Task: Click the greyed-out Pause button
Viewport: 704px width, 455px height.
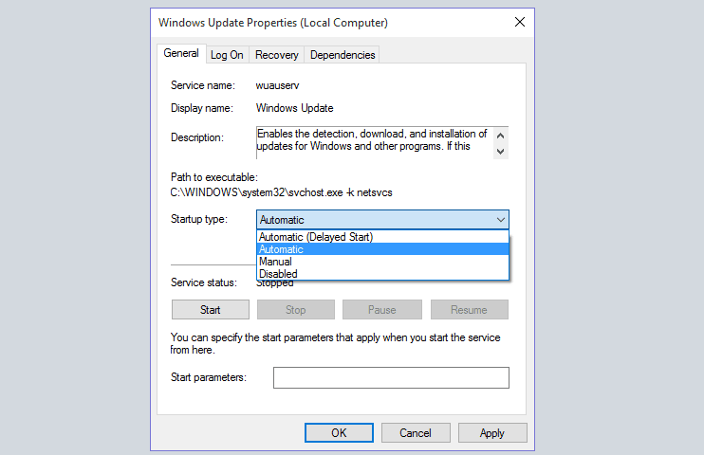Action: point(382,310)
